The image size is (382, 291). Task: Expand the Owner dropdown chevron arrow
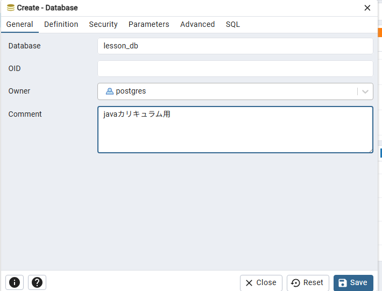click(x=365, y=91)
